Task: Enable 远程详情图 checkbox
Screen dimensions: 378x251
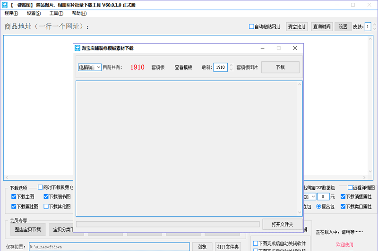Action: [350, 187]
